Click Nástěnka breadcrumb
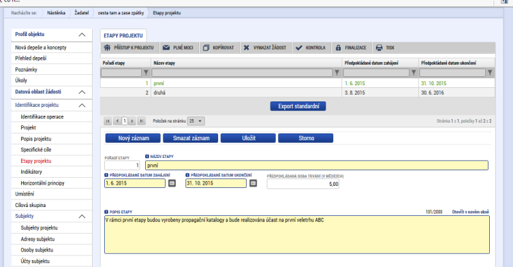513x267 pixels. click(56, 13)
